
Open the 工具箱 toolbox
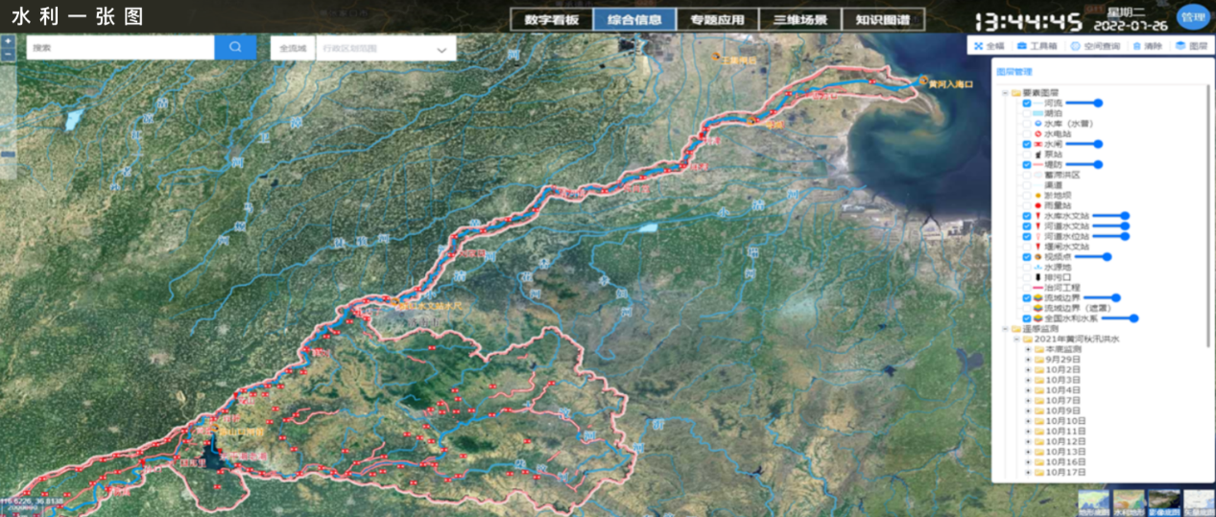click(1038, 45)
